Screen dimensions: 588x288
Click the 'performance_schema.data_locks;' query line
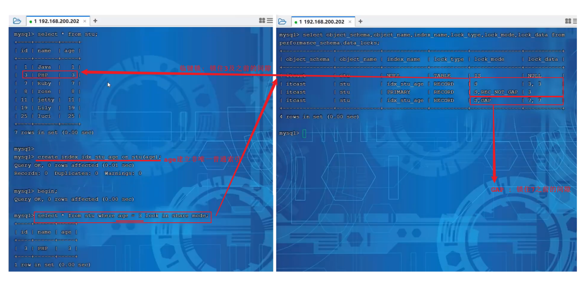tap(329, 43)
